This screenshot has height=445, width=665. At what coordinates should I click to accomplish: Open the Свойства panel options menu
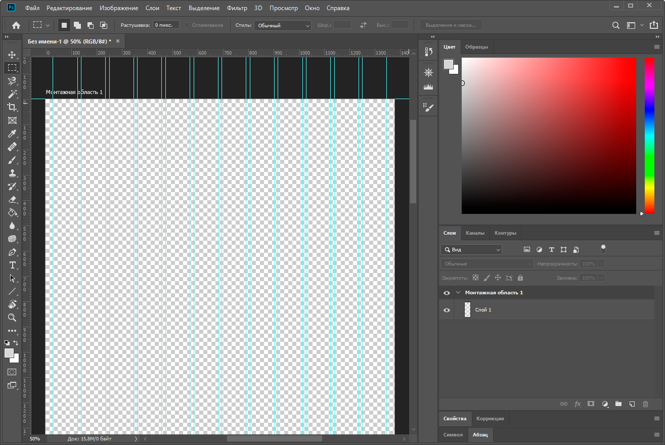[x=657, y=419]
